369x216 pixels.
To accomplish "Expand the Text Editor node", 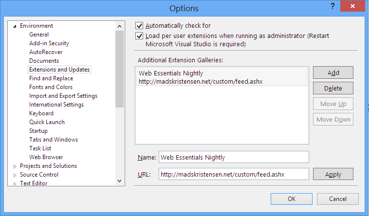I will (x=15, y=183).
